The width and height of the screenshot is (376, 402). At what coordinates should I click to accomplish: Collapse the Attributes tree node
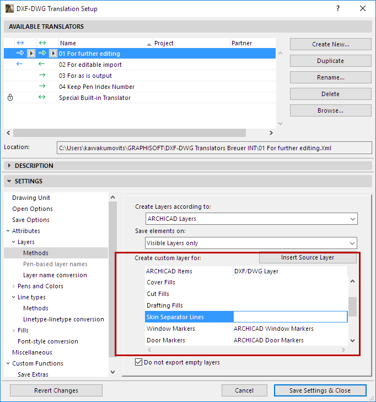8,231
